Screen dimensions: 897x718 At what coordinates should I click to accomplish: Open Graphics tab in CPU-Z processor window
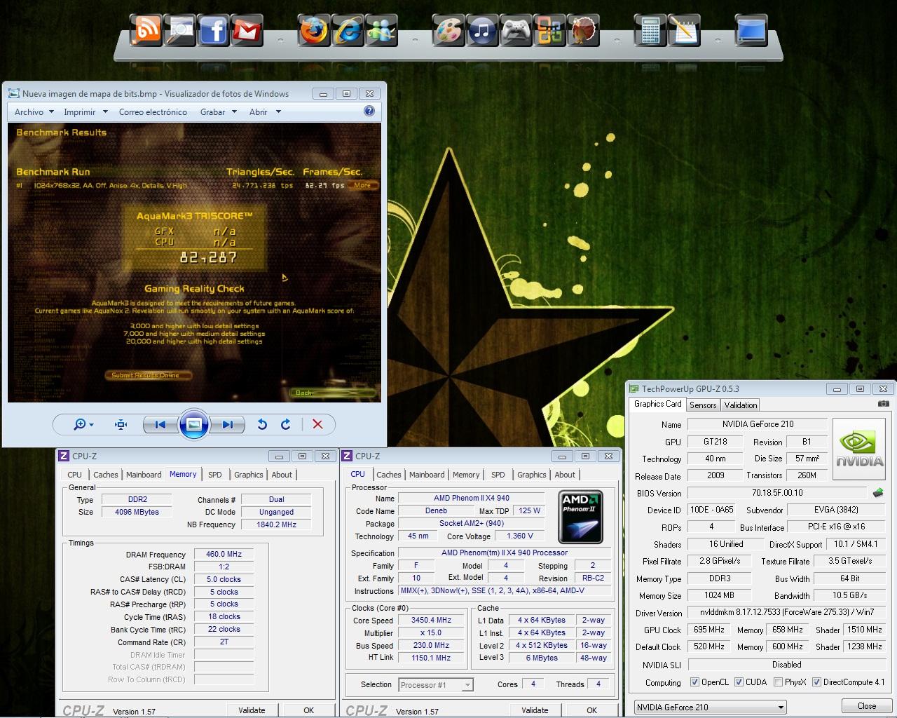(x=532, y=475)
